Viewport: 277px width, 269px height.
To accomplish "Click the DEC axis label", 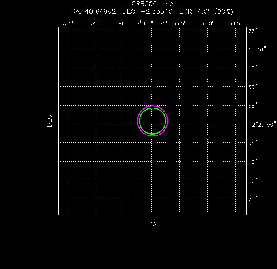I will point(49,121).
